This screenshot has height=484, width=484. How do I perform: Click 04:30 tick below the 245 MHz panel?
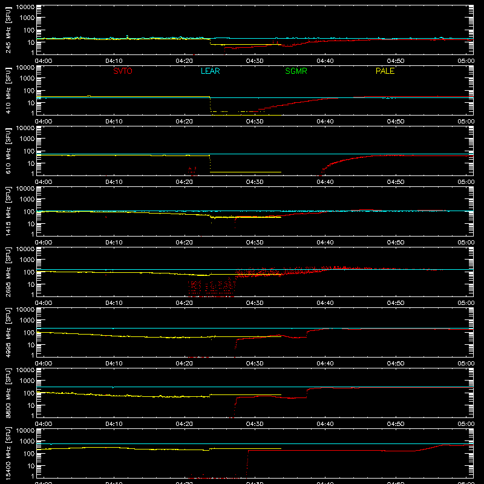click(x=255, y=61)
